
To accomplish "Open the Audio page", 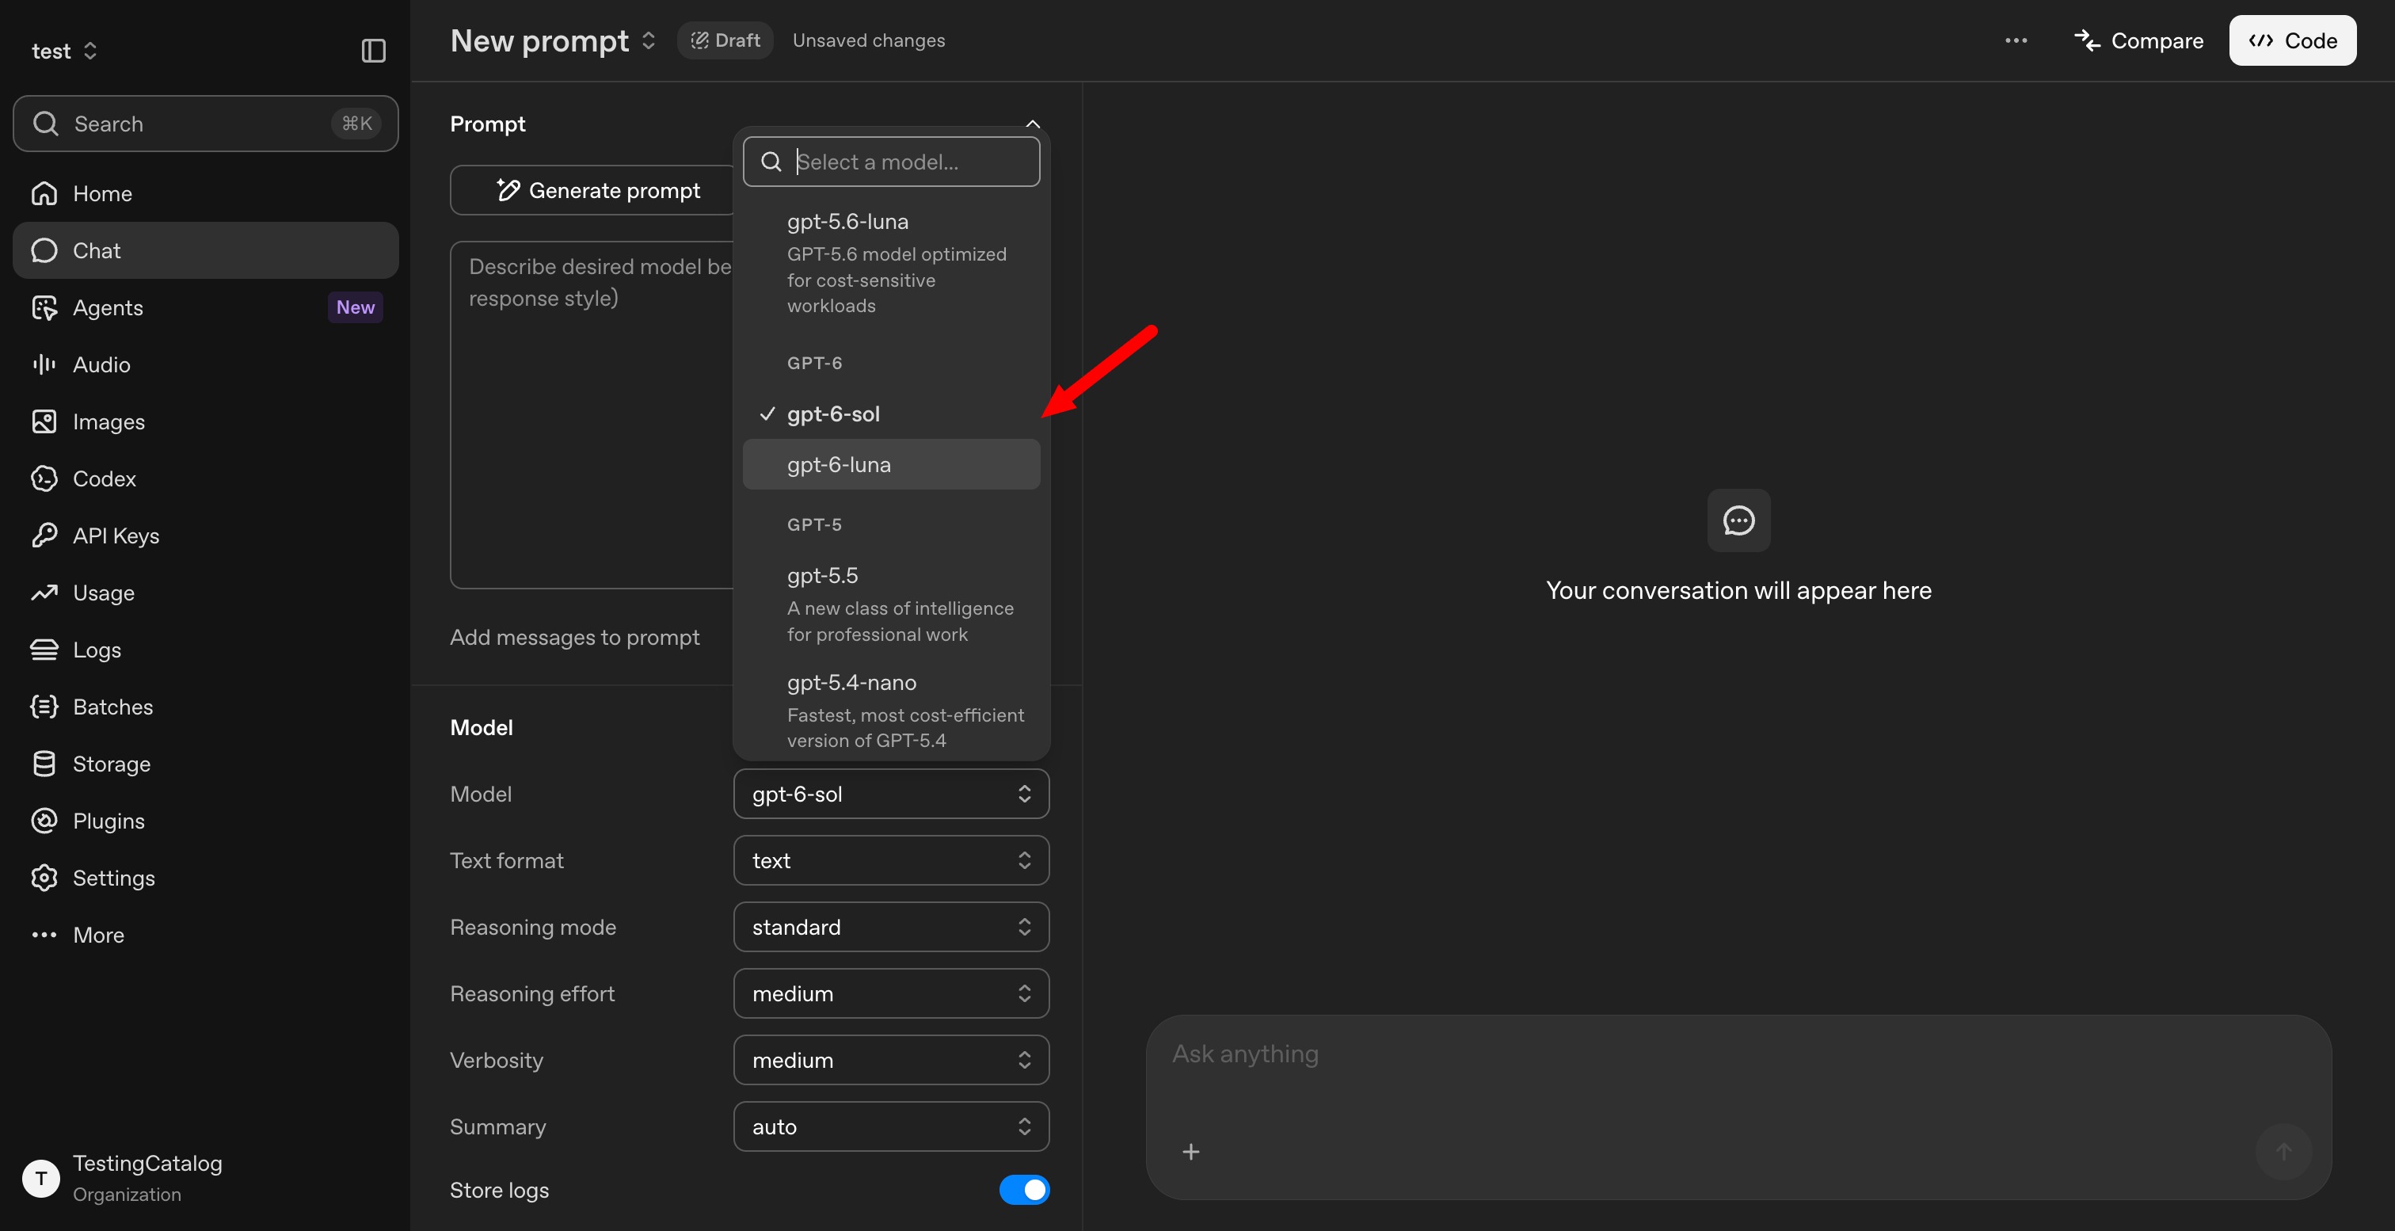I will (x=205, y=364).
